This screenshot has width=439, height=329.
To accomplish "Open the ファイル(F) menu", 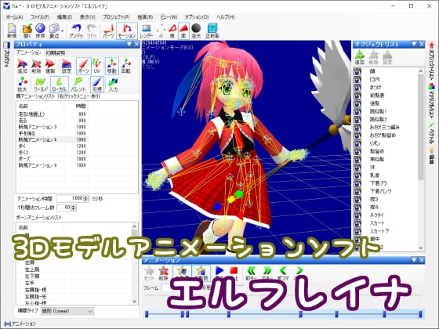I will coord(40,17).
